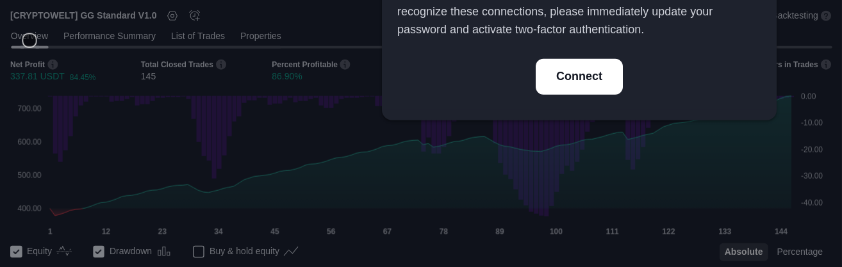The image size is (842, 267).
Task: Uncheck the Drawdown checkbox
Action: 99,252
